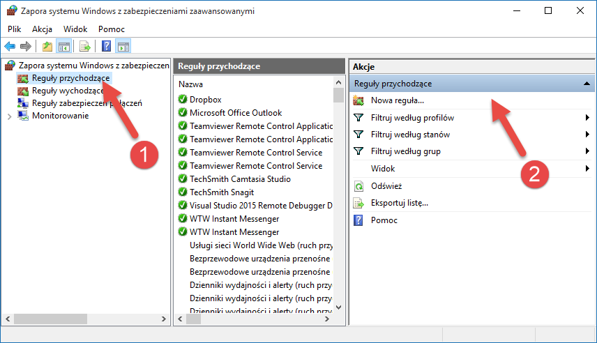Toggle the console tree show/hide icon
Image resolution: width=597 pixels, height=343 pixels.
click(63, 47)
